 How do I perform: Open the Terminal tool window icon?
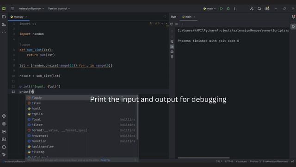pyautogui.click(x=4, y=139)
